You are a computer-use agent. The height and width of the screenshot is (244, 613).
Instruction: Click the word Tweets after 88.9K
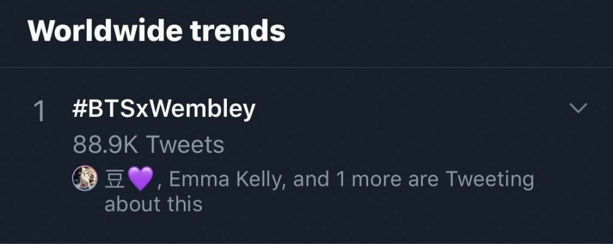(x=185, y=144)
